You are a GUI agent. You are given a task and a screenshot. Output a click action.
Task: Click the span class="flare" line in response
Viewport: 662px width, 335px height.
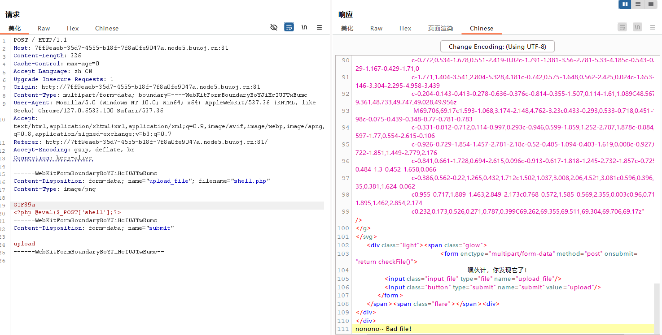[433, 304]
